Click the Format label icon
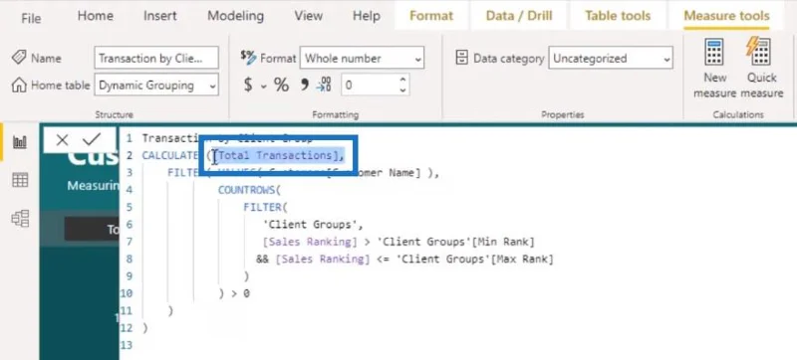This screenshot has height=360, width=797. tap(248, 58)
